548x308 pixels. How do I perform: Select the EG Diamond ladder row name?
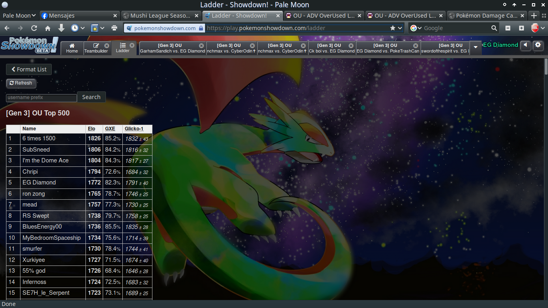coord(39,182)
